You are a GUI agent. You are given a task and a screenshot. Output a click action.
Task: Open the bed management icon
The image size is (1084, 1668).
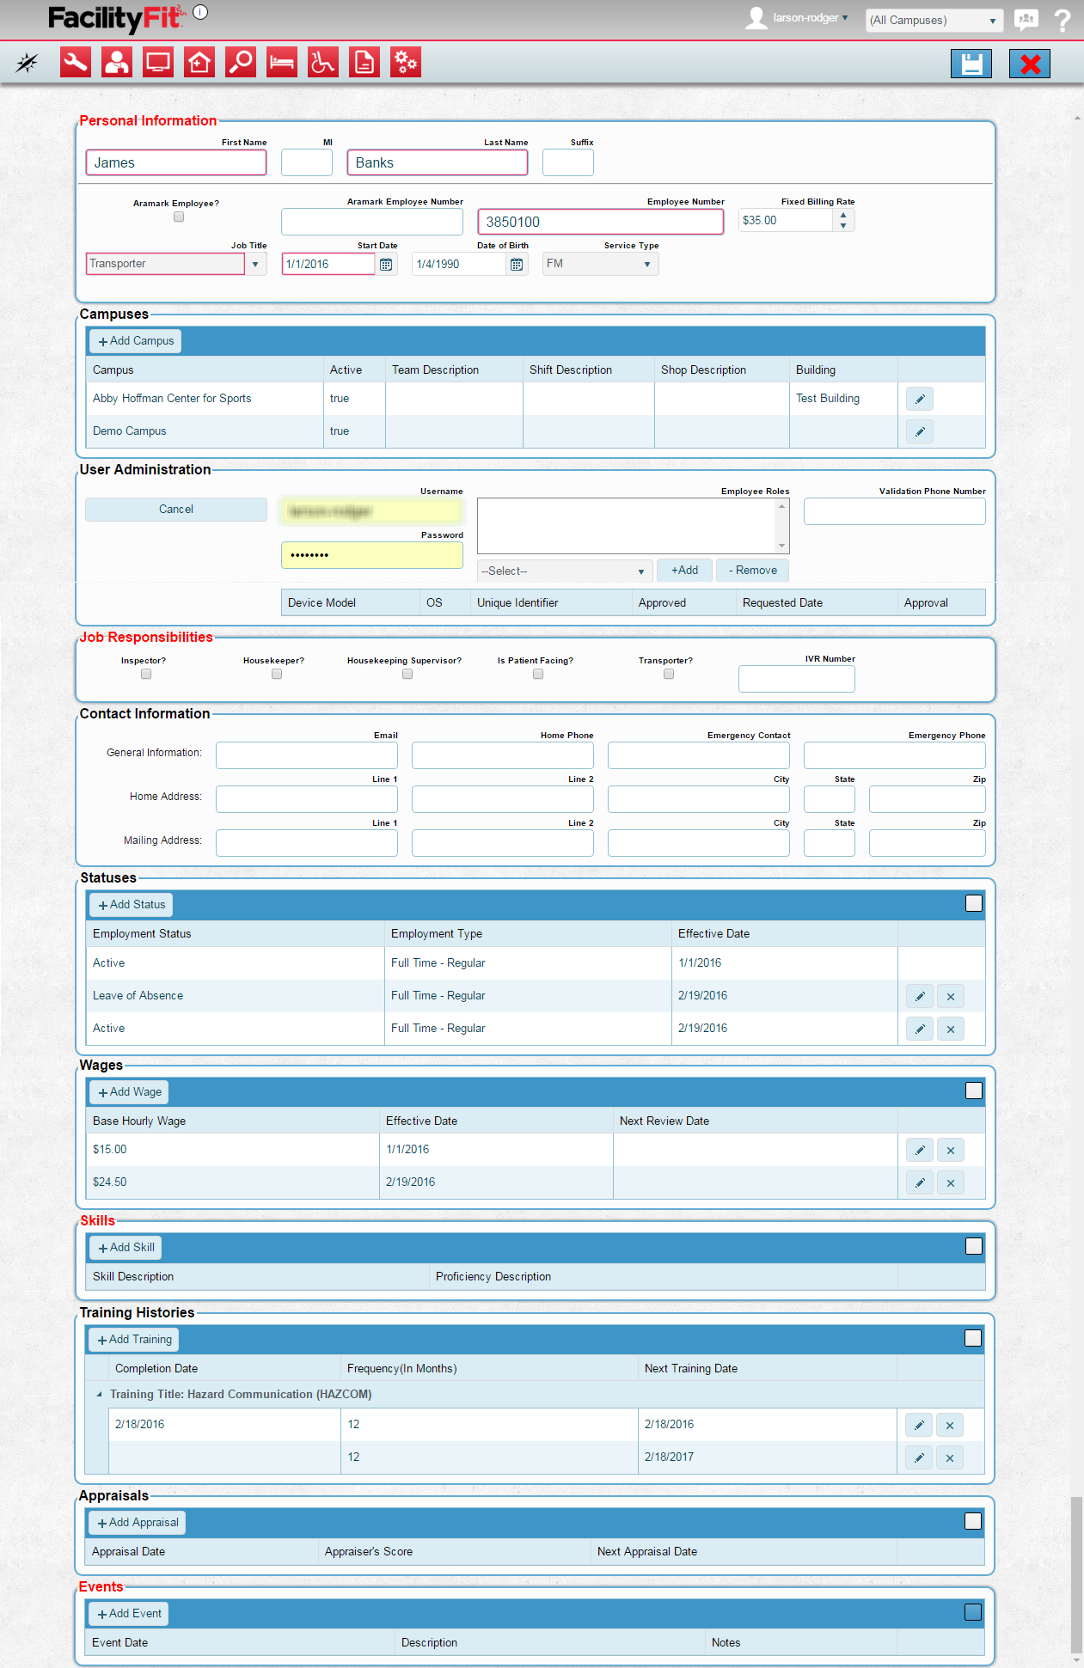pos(282,63)
